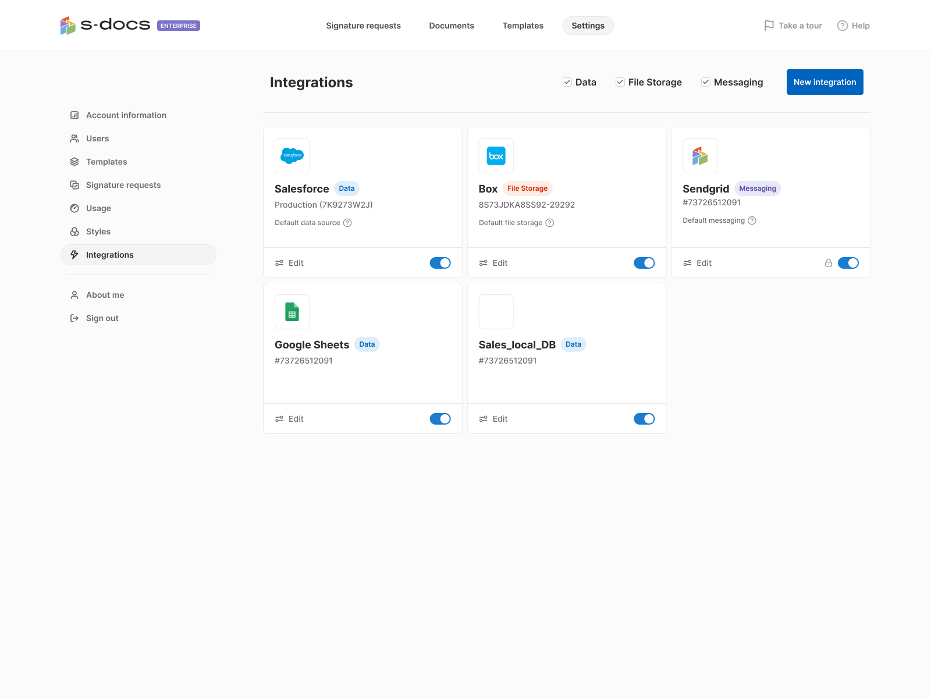The width and height of the screenshot is (931, 698).
Task: Click the Signature requests sidebar icon
Action: tap(74, 185)
